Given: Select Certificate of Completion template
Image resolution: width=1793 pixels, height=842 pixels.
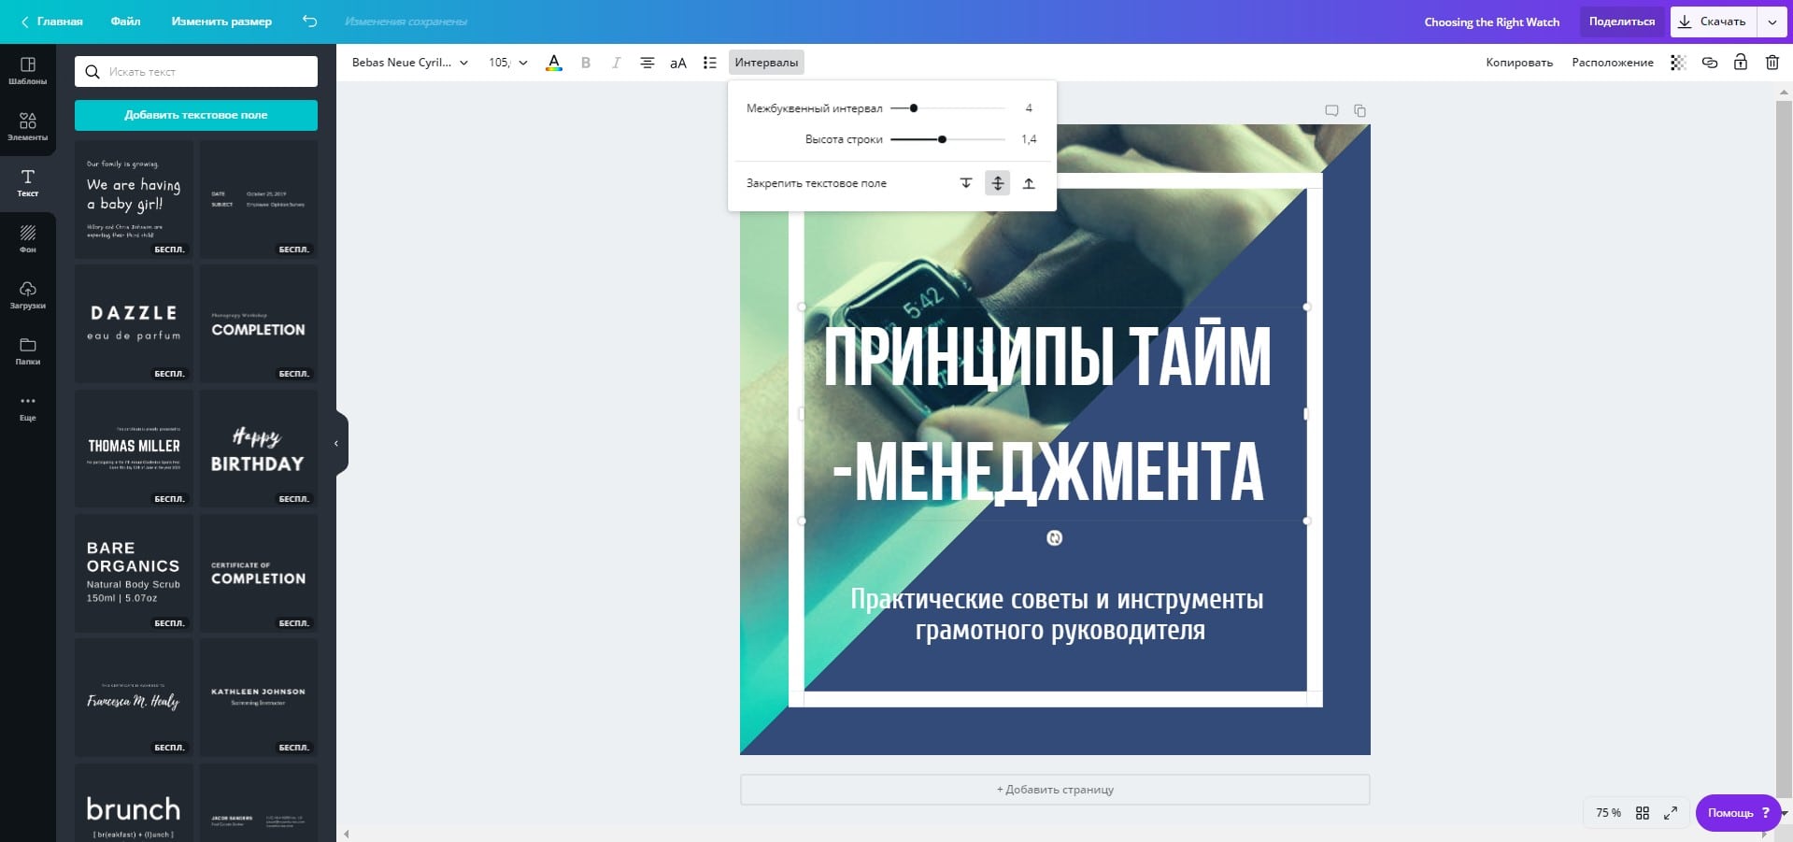Looking at the screenshot, I should click(259, 573).
